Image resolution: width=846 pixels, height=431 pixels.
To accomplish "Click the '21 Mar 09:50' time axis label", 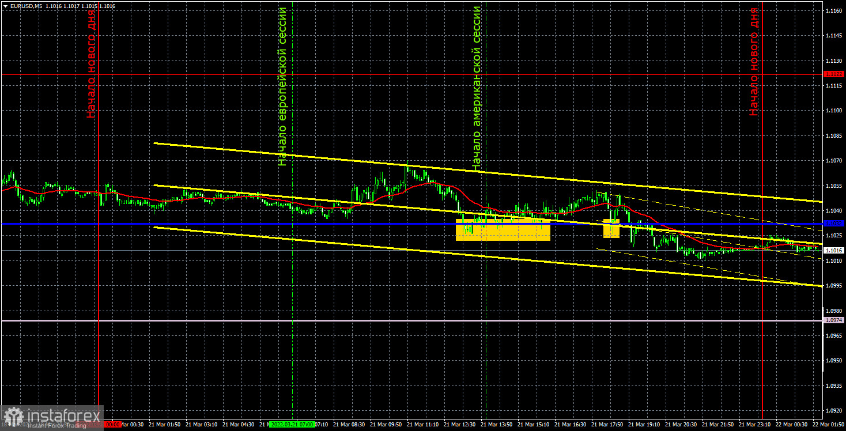I will [386, 424].
